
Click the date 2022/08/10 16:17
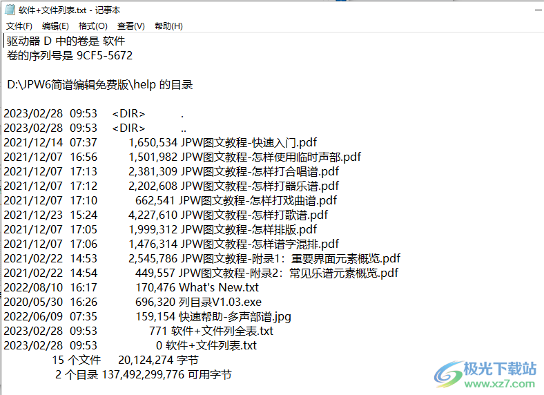[x=50, y=288]
